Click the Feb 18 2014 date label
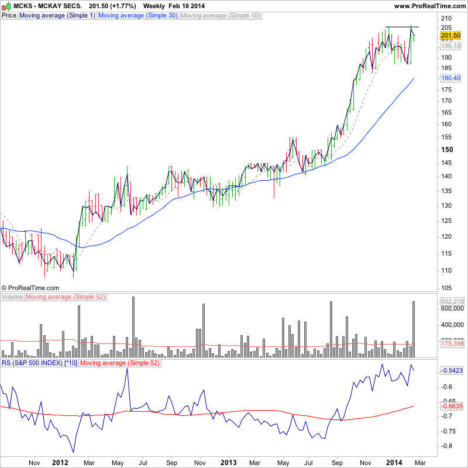 [x=187, y=6]
